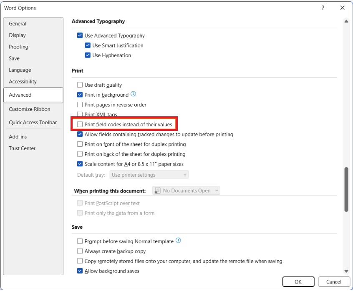Image resolution: width=353 pixels, height=291 pixels.
Task: Open the Default tray dropdown
Action: pyautogui.click(x=149, y=175)
